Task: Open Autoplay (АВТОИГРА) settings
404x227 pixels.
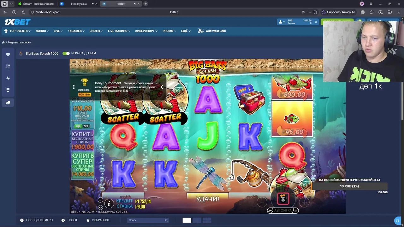Action: pyautogui.click(x=283, y=211)
